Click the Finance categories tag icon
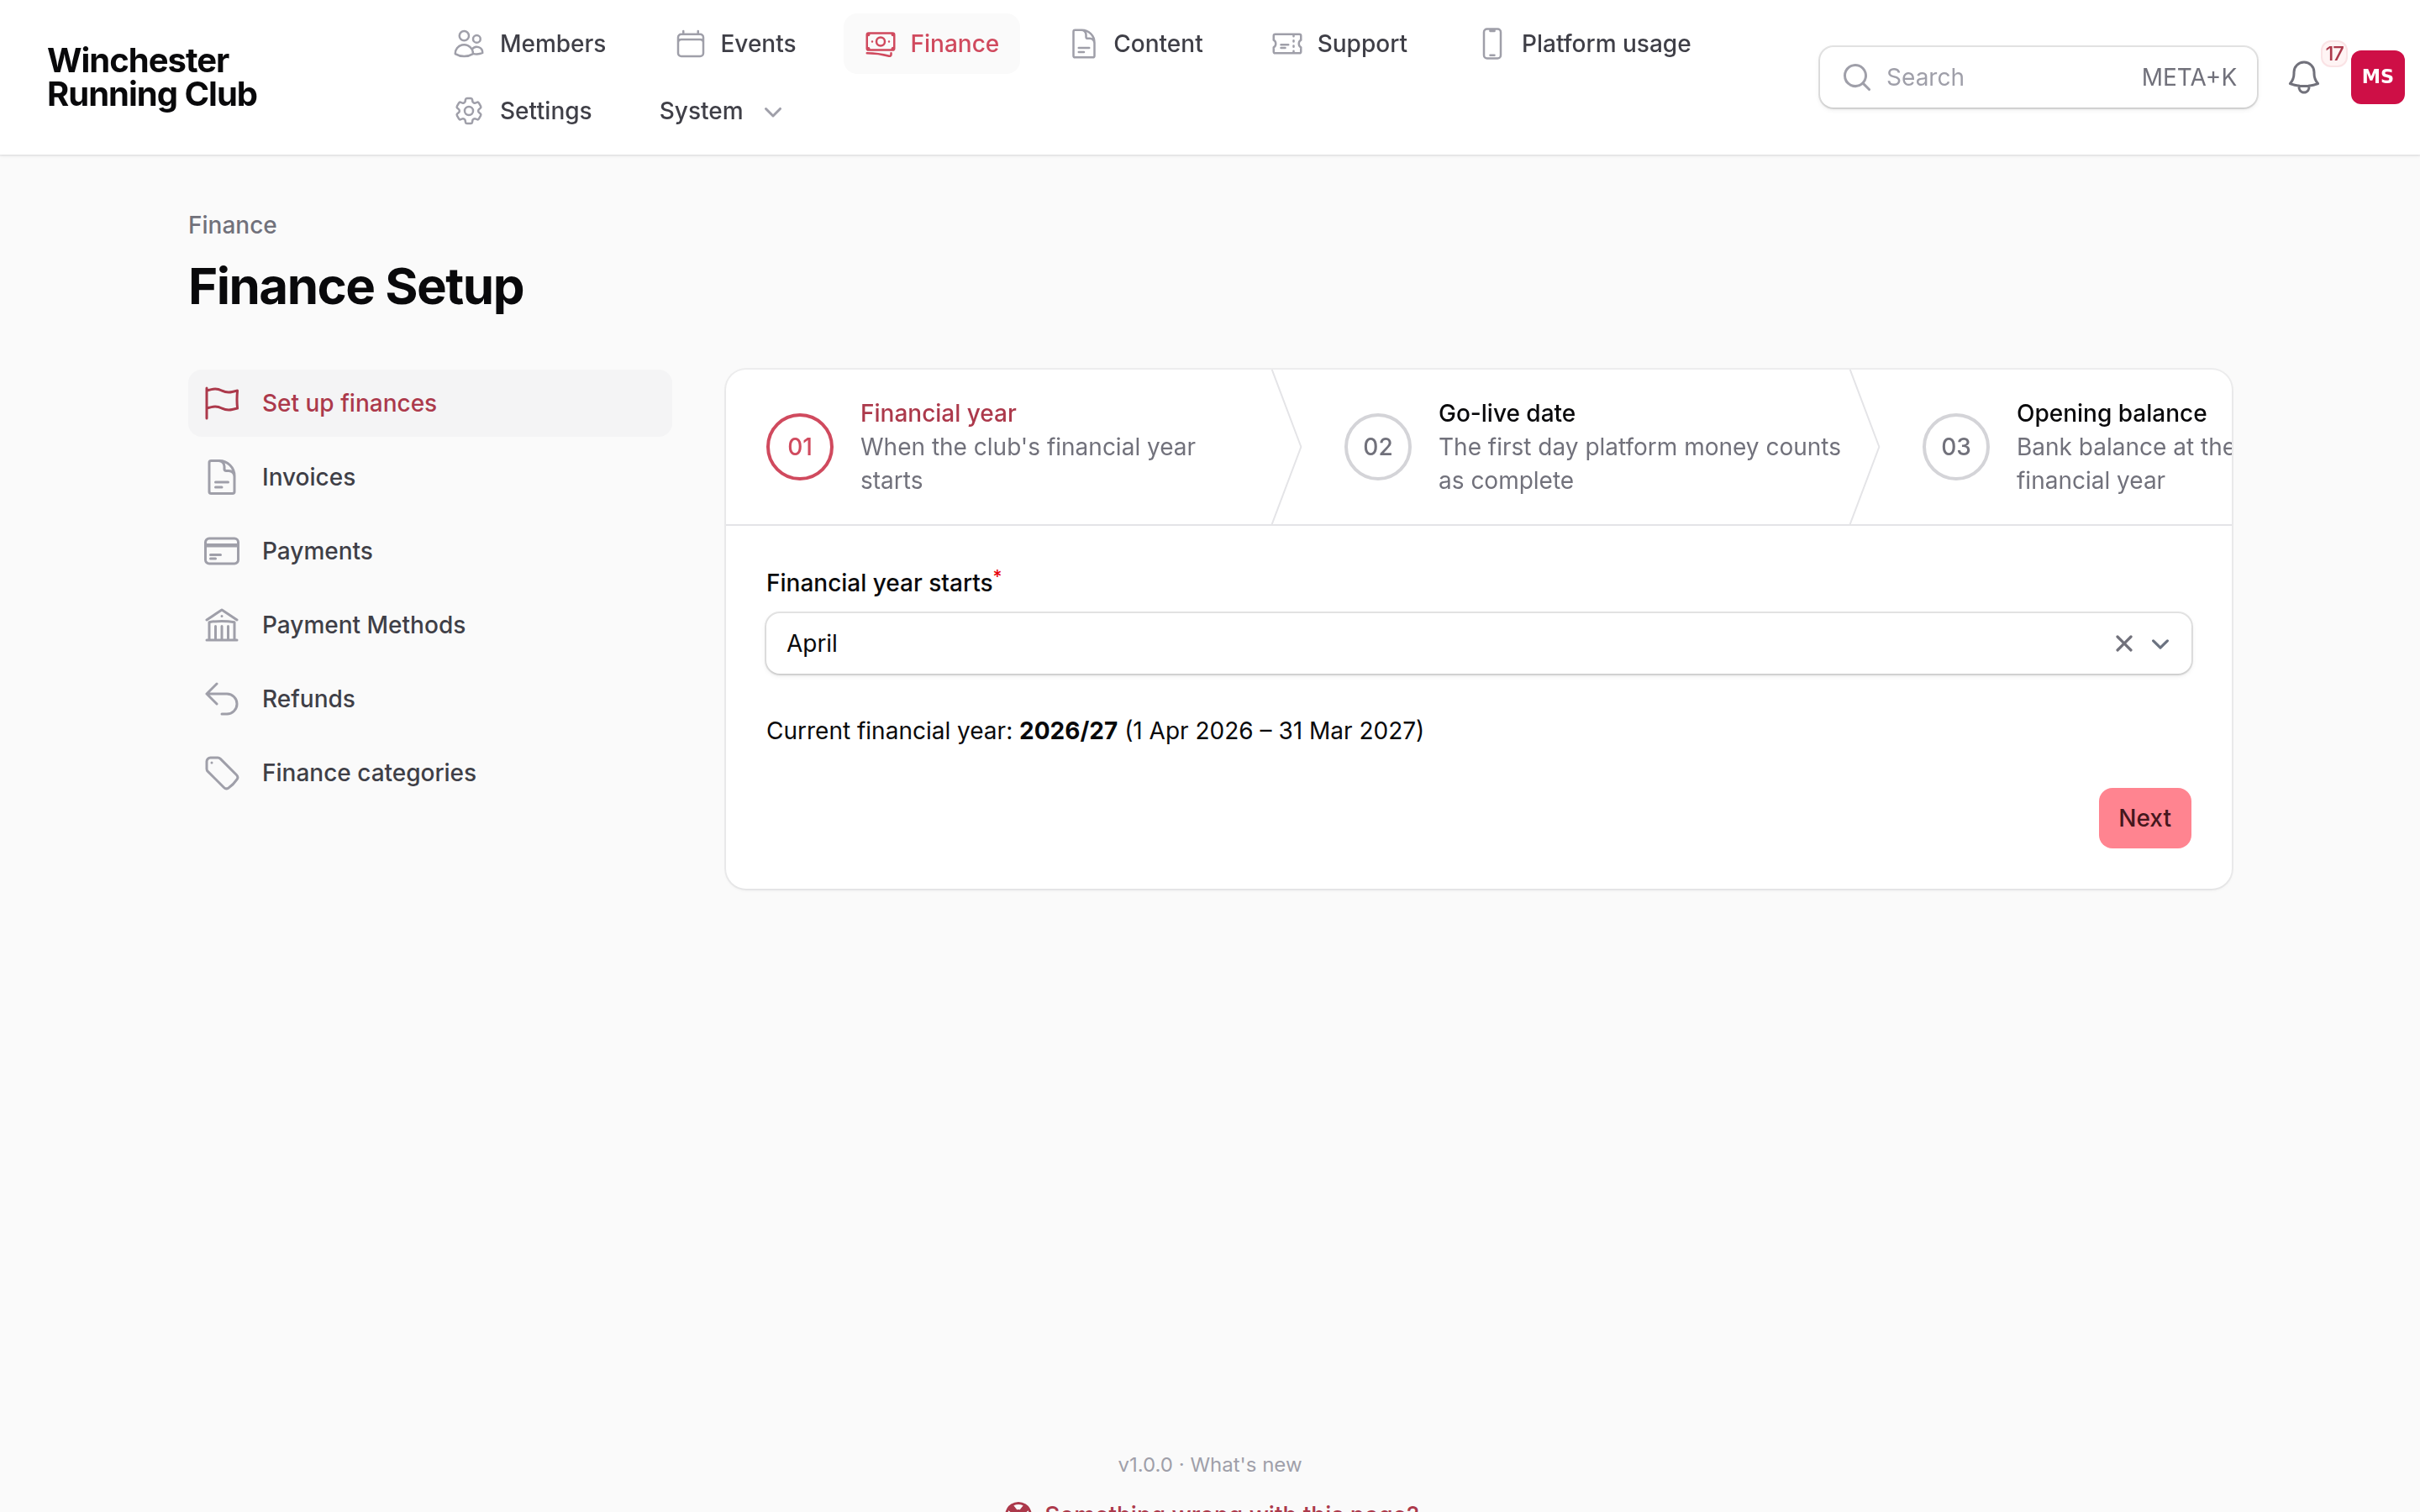The width and height of the screenshot is (2420, 1512). coord(222,773)
